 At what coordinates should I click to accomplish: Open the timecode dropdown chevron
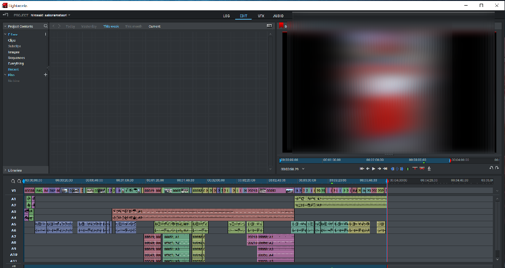tap(303, 169)
